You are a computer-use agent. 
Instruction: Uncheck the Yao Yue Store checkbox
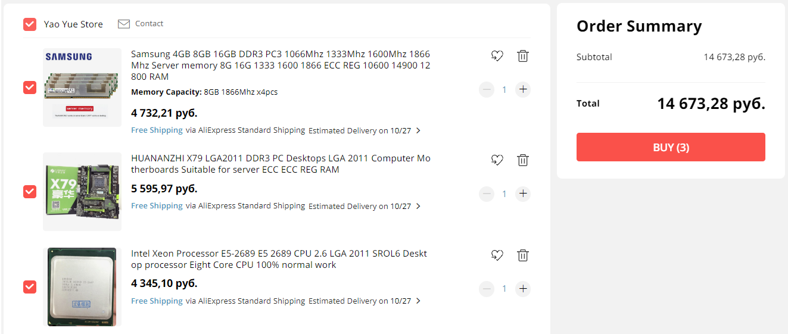(30, 24)
